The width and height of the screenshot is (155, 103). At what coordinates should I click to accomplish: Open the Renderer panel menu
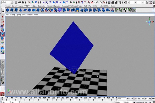tap(30, 15)
